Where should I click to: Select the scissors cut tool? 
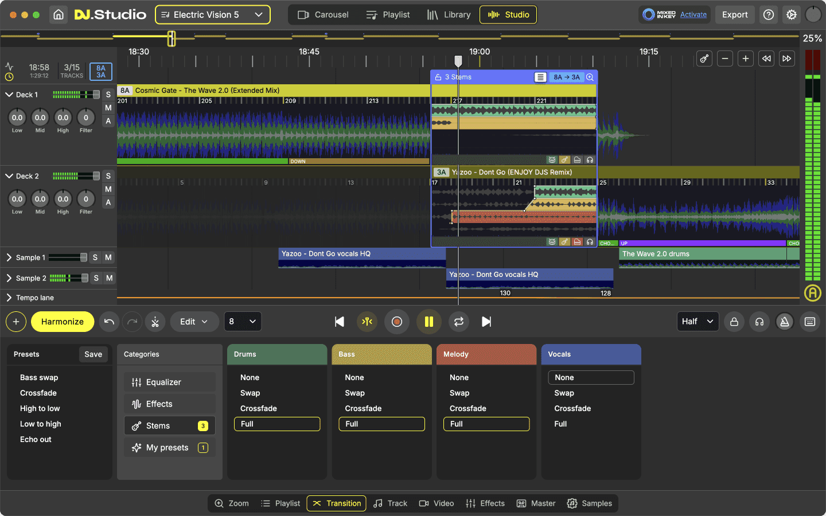click(155, 322)
